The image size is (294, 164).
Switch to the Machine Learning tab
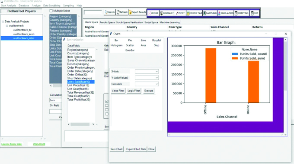click(x=169, y=22)
